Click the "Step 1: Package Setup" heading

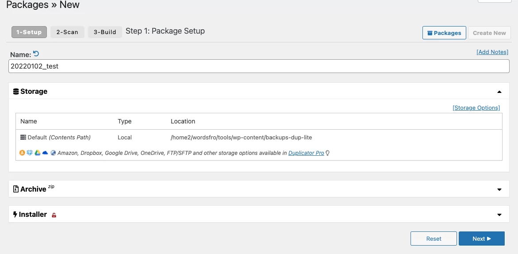[x=165, y=31]
